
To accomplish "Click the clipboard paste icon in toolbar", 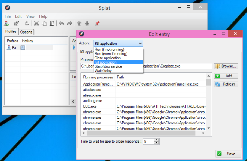I will (x=52, y=24).
